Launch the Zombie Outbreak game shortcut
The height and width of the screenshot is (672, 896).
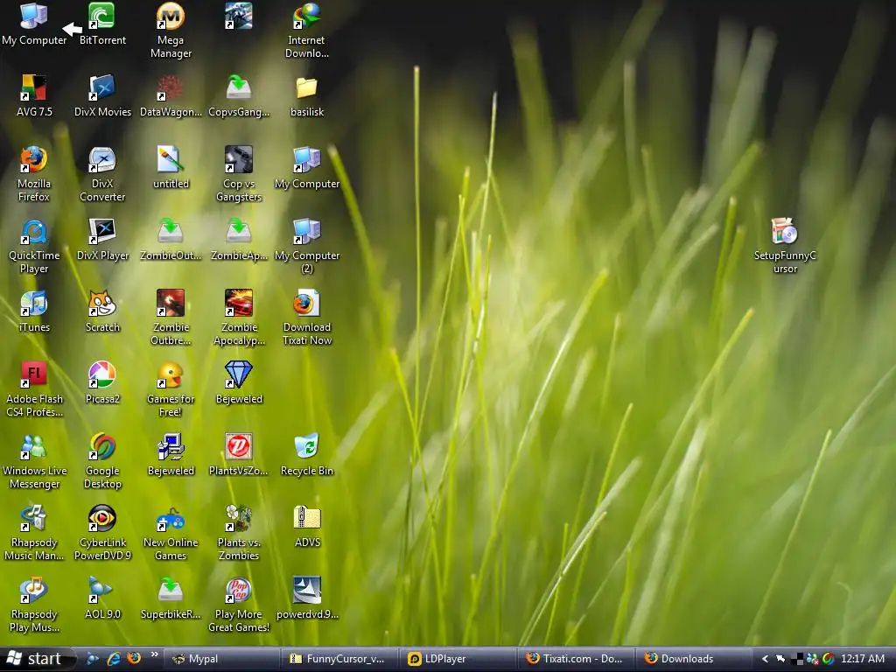(171, 317)
